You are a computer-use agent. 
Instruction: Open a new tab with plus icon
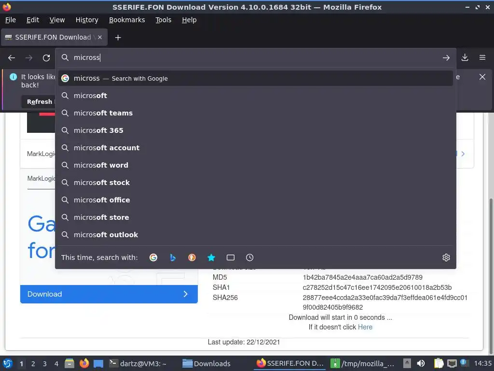[118, 38]
